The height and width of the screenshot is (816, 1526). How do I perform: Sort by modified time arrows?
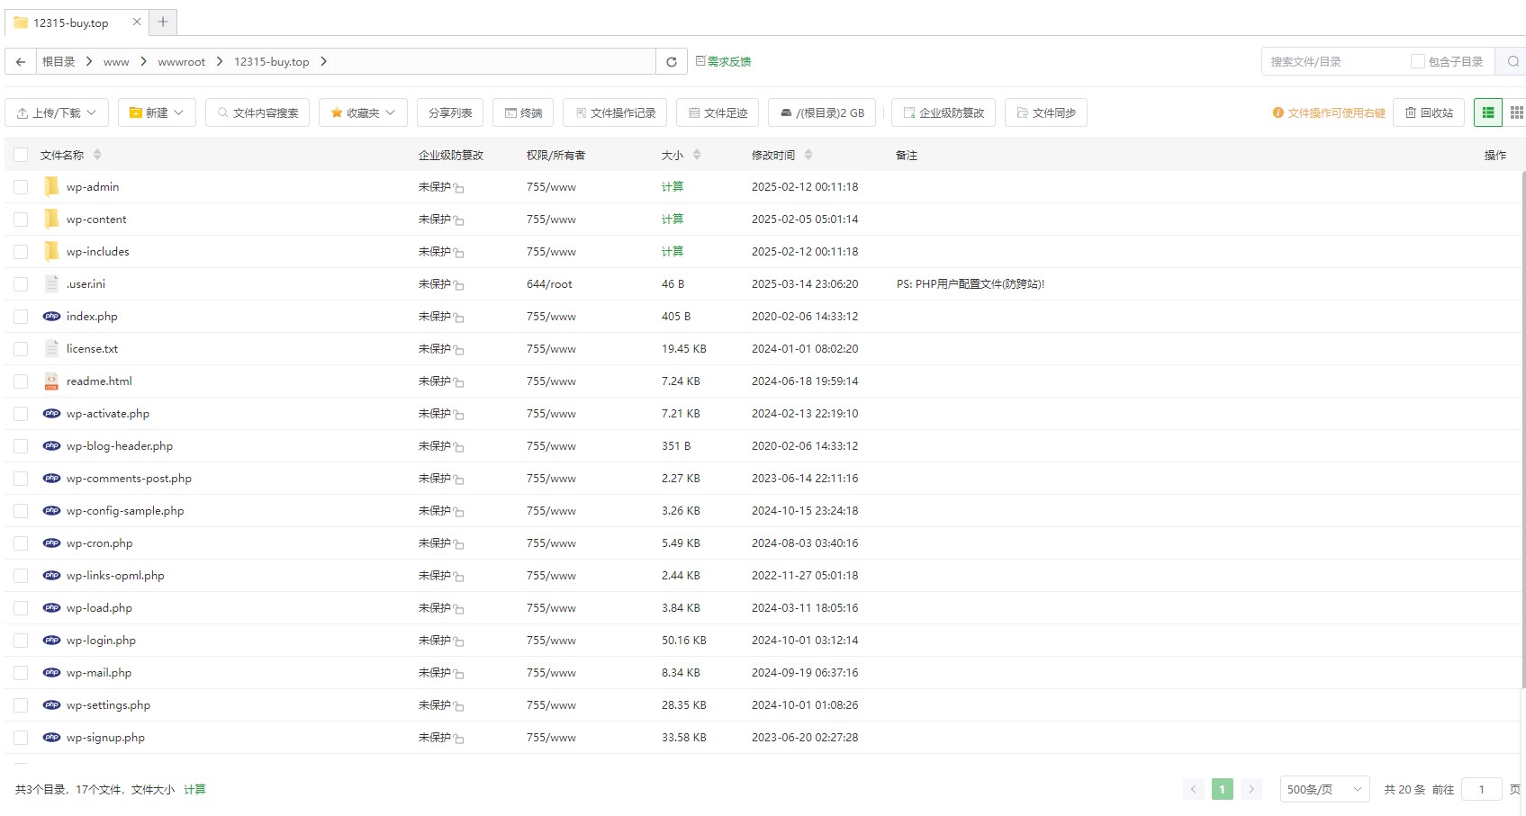pos(808,155)
